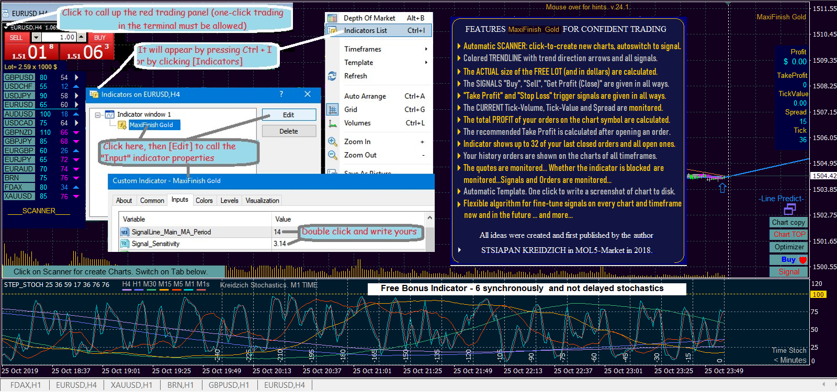837x392 pixels.
Task: Click the white arrow in USDCAD scanner row
Action: pyautogui.click(x=76, y=123)
